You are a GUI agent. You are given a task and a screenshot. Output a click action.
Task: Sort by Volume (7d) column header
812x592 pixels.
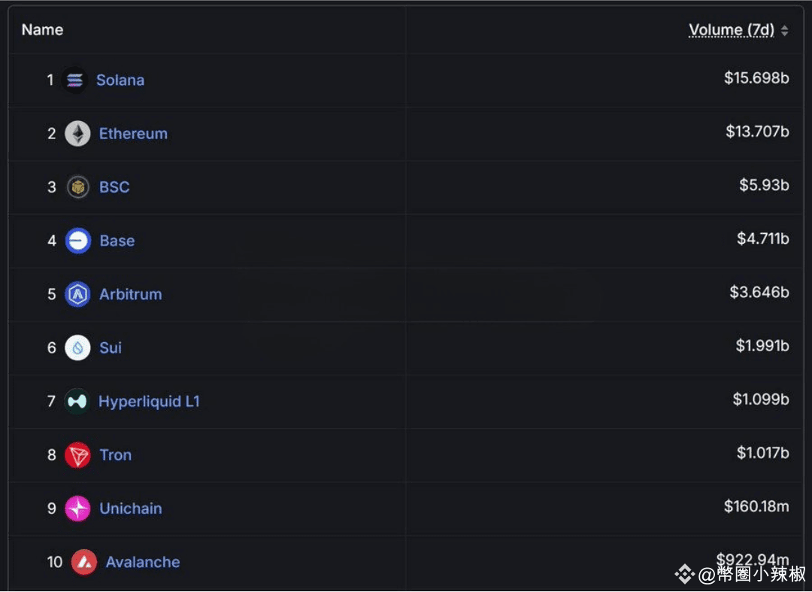[x=731, y=30]
